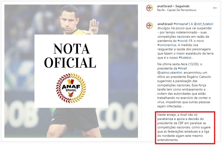Screen dimensions: 222x148
Task: Open the @cbf_futebol mention
Action: pos(204,24)
